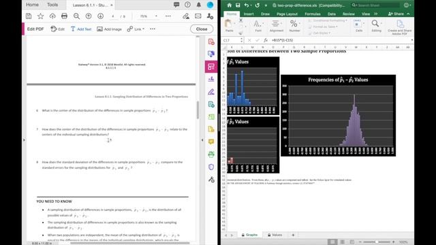
Task: Click the green printer icon in Acrobat sidebar
Action: click(211, 154)
